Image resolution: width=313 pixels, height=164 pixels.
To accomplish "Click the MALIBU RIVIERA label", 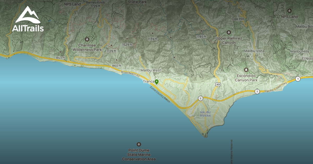I will click(205, 114).
